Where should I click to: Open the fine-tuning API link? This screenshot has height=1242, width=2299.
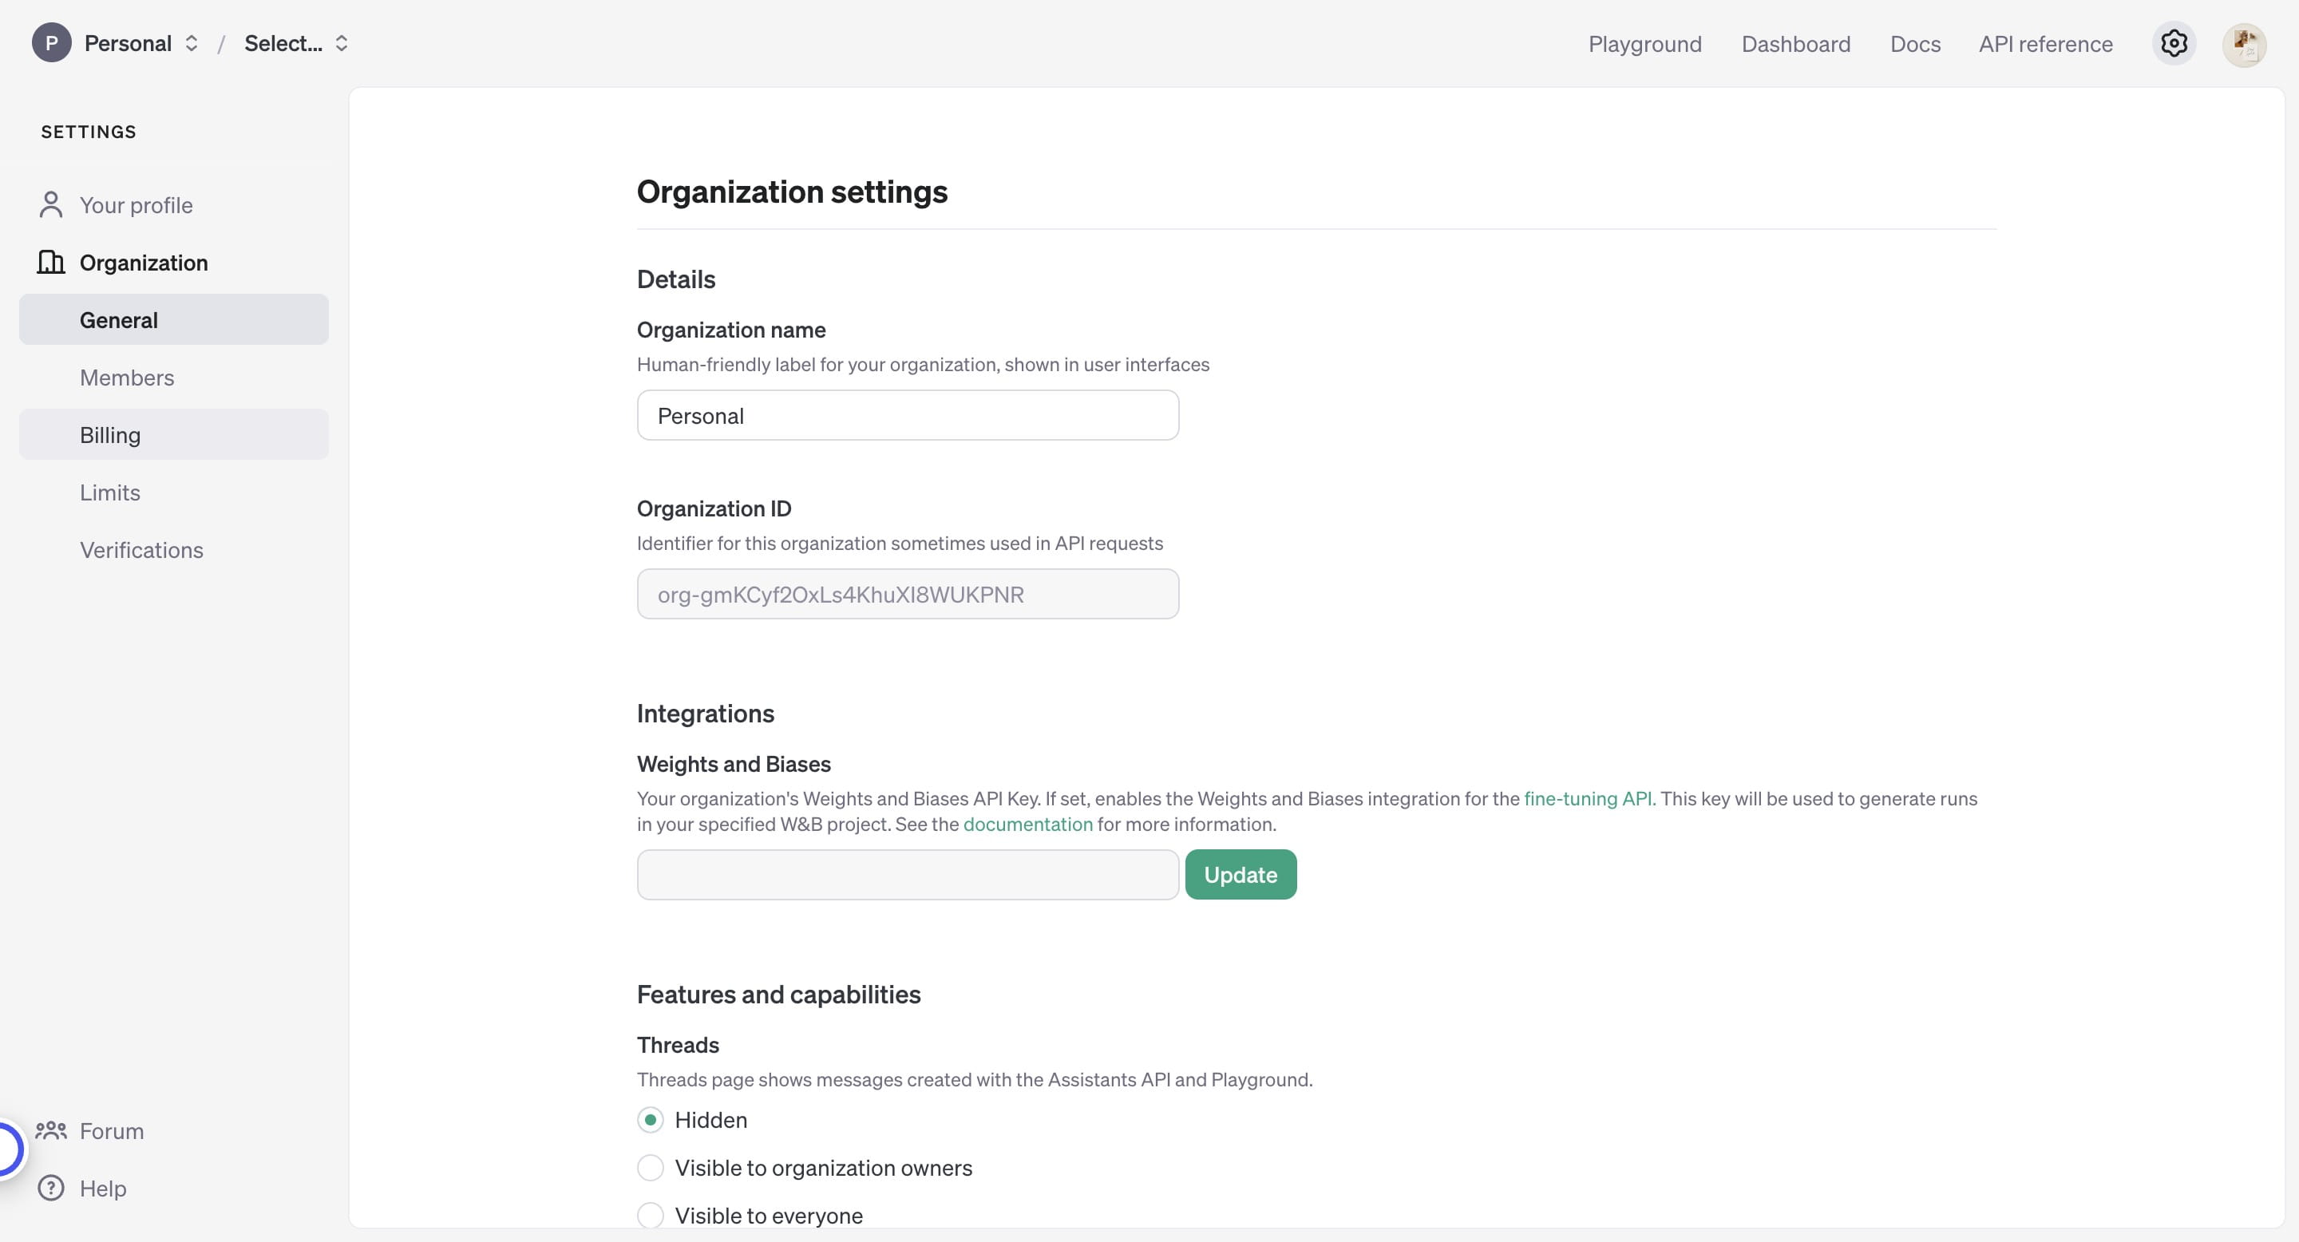click(1588, 798)
